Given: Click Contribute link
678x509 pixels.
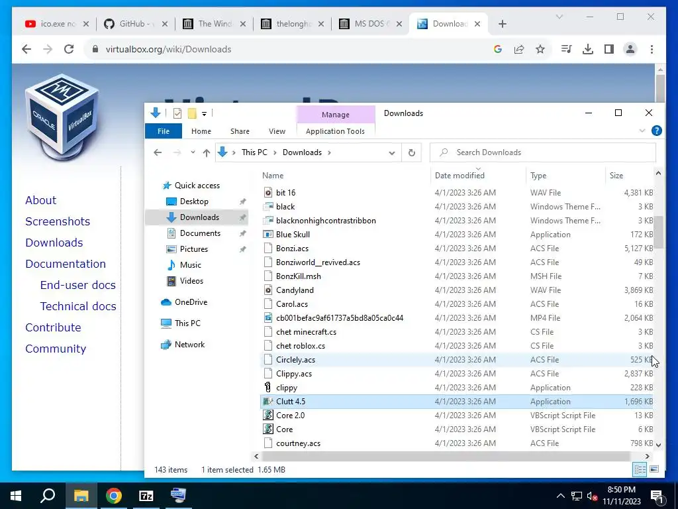Looking at the screenshot, I should pyautogui.click(x=53, y=327).
